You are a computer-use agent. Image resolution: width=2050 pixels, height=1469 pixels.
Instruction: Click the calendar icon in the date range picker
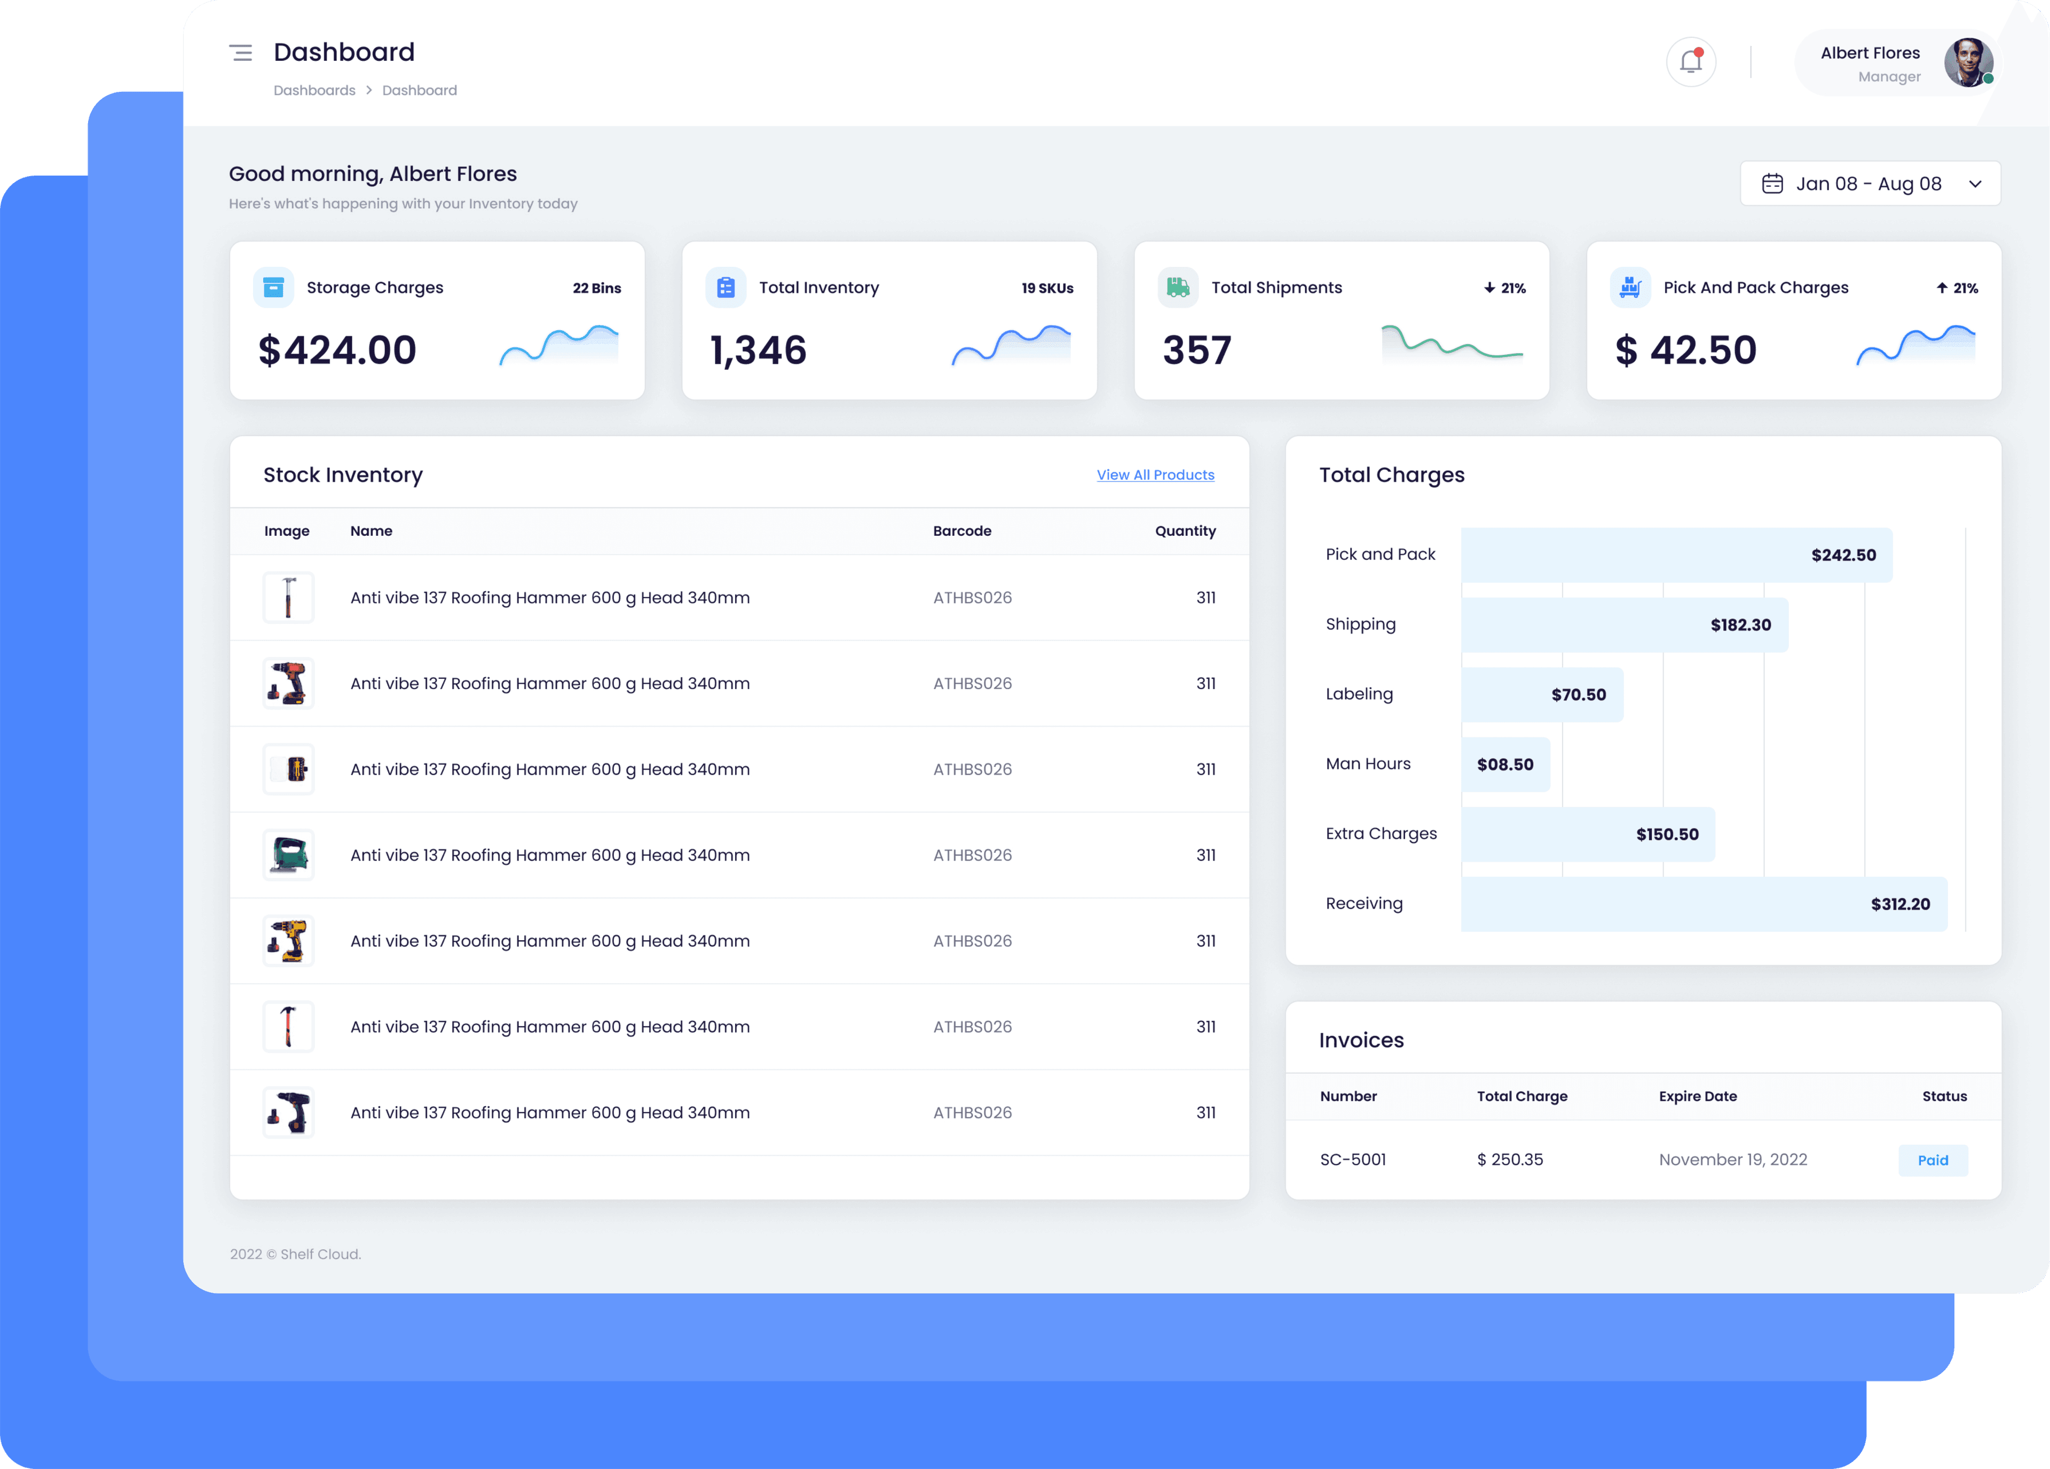(1773, 184)
